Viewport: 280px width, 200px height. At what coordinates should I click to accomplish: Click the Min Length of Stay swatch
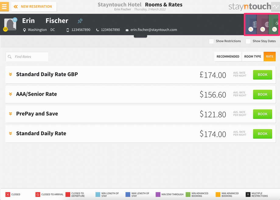[98, 195]
